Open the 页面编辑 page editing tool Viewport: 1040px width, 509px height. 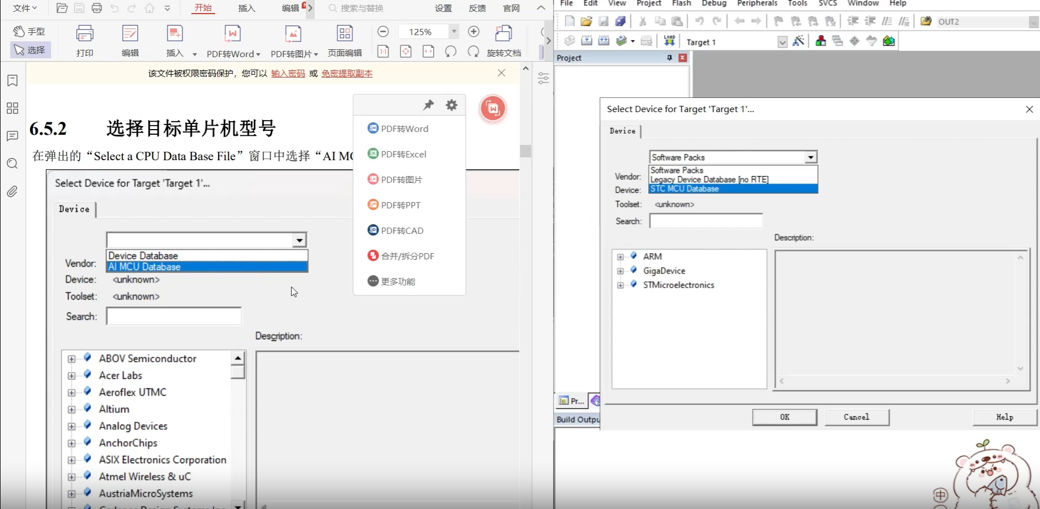click(345, 41)
